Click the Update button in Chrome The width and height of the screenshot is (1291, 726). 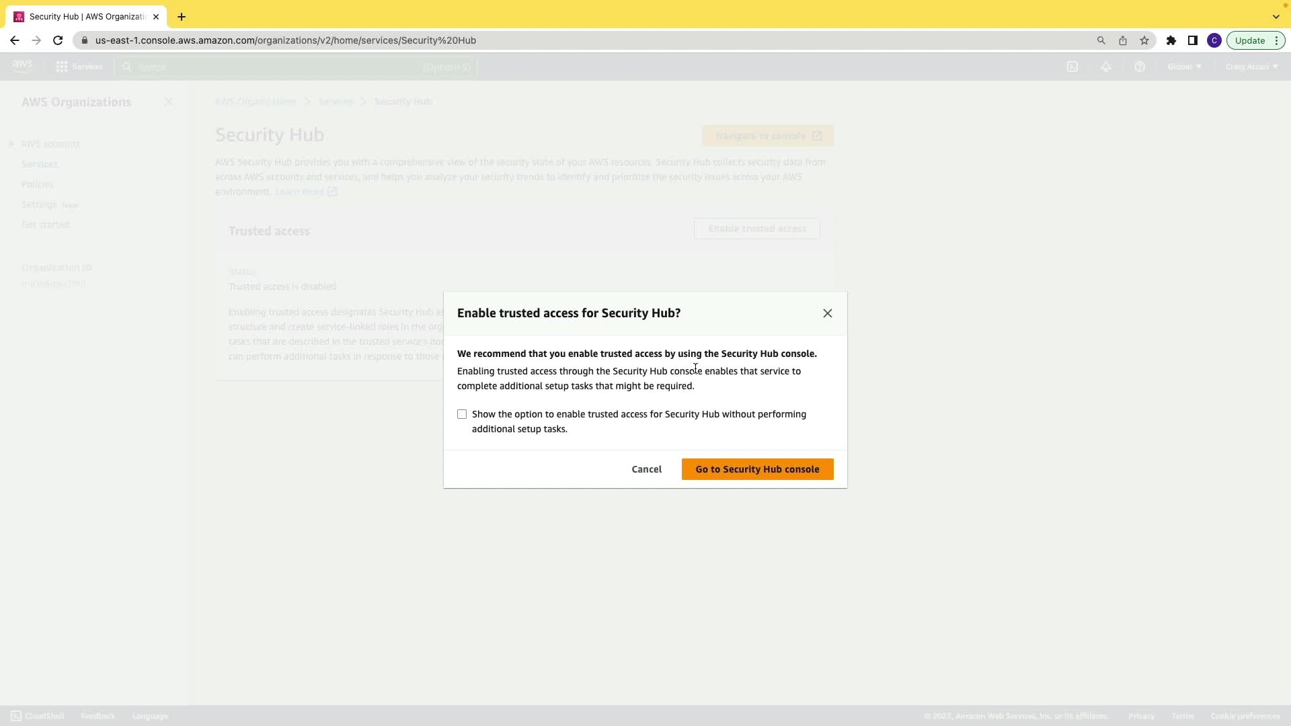point(1249,40)
